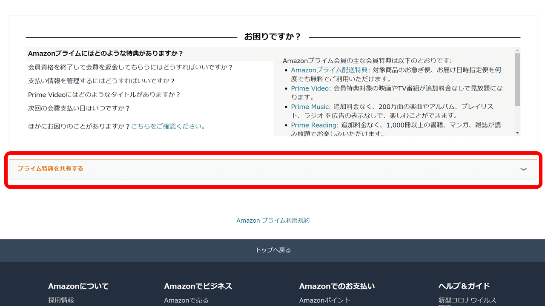
Task: Click the ヘルプ&ガイド footer heading
Action: 464,286
